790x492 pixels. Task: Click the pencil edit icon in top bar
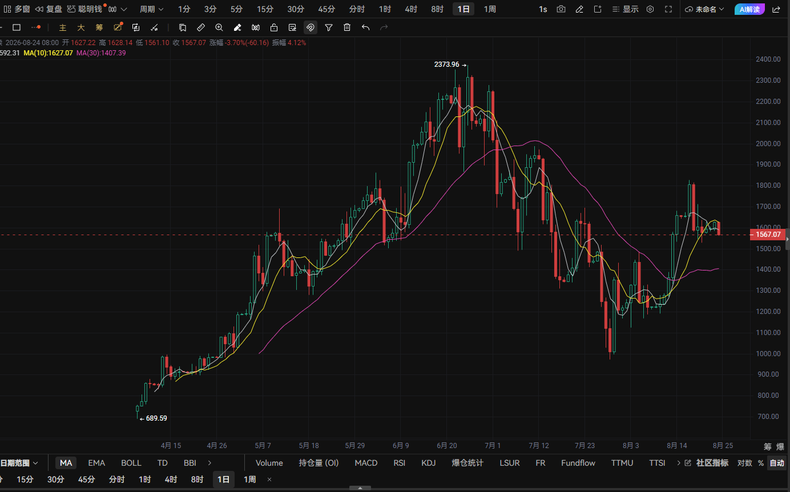click(579, 9)
